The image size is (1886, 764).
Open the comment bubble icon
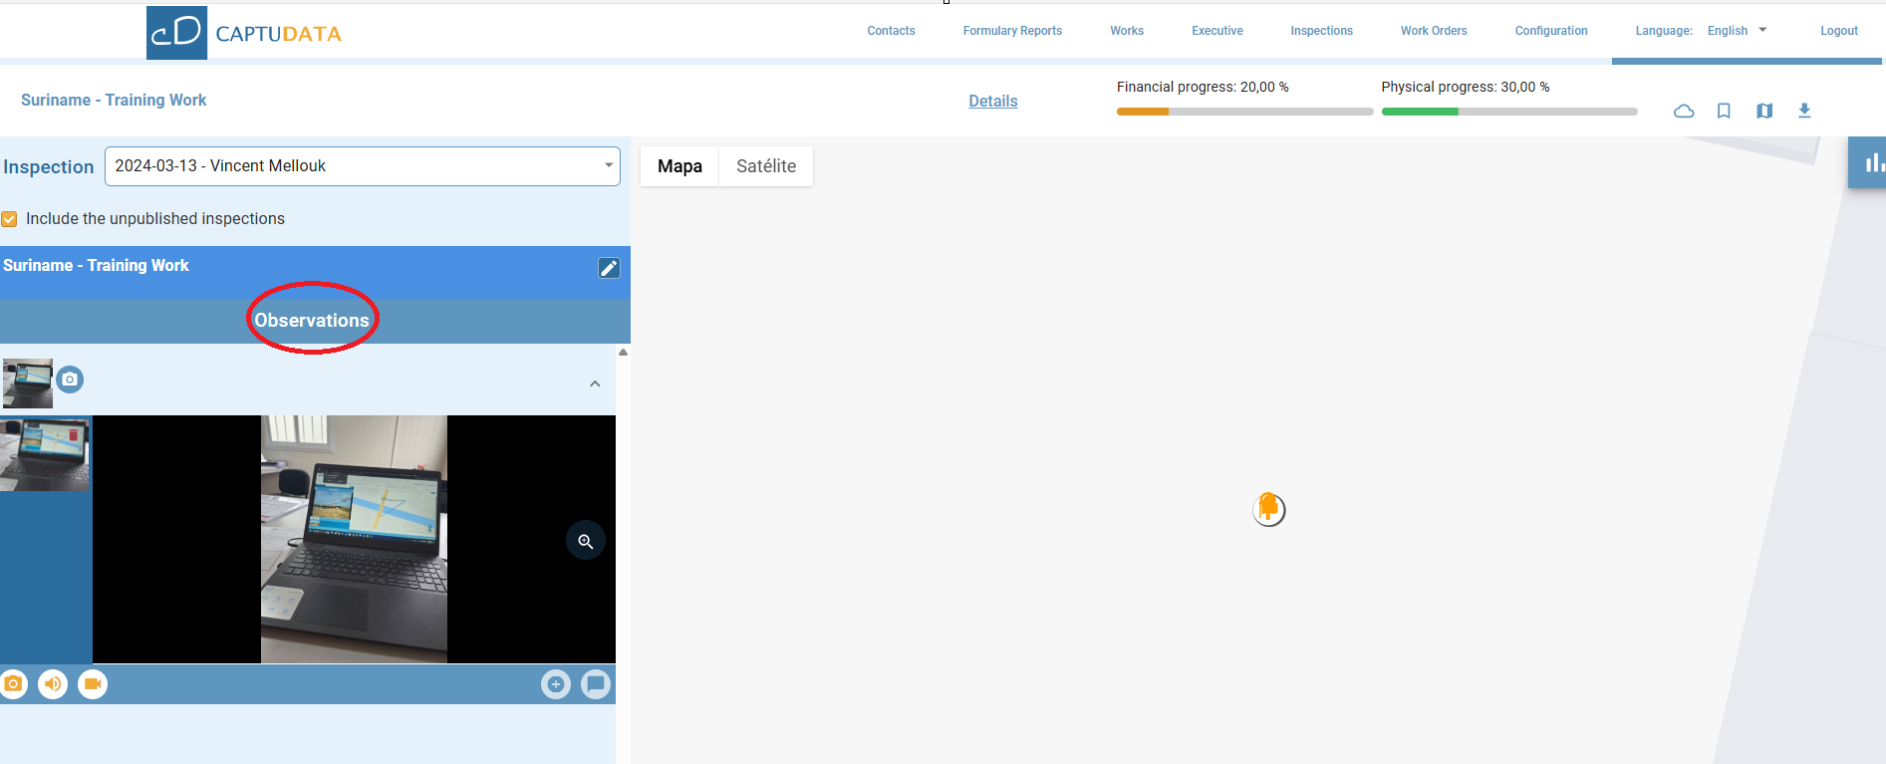596,684
